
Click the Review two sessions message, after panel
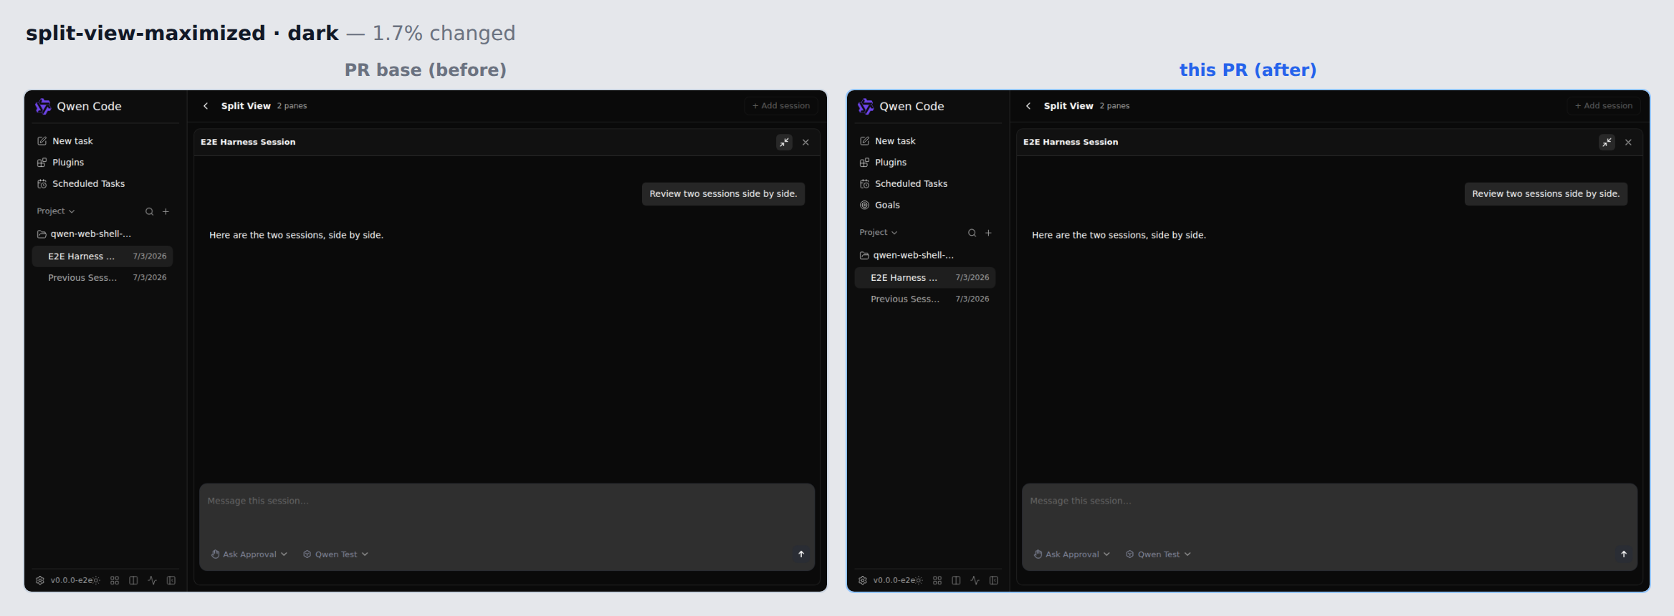1546,194
